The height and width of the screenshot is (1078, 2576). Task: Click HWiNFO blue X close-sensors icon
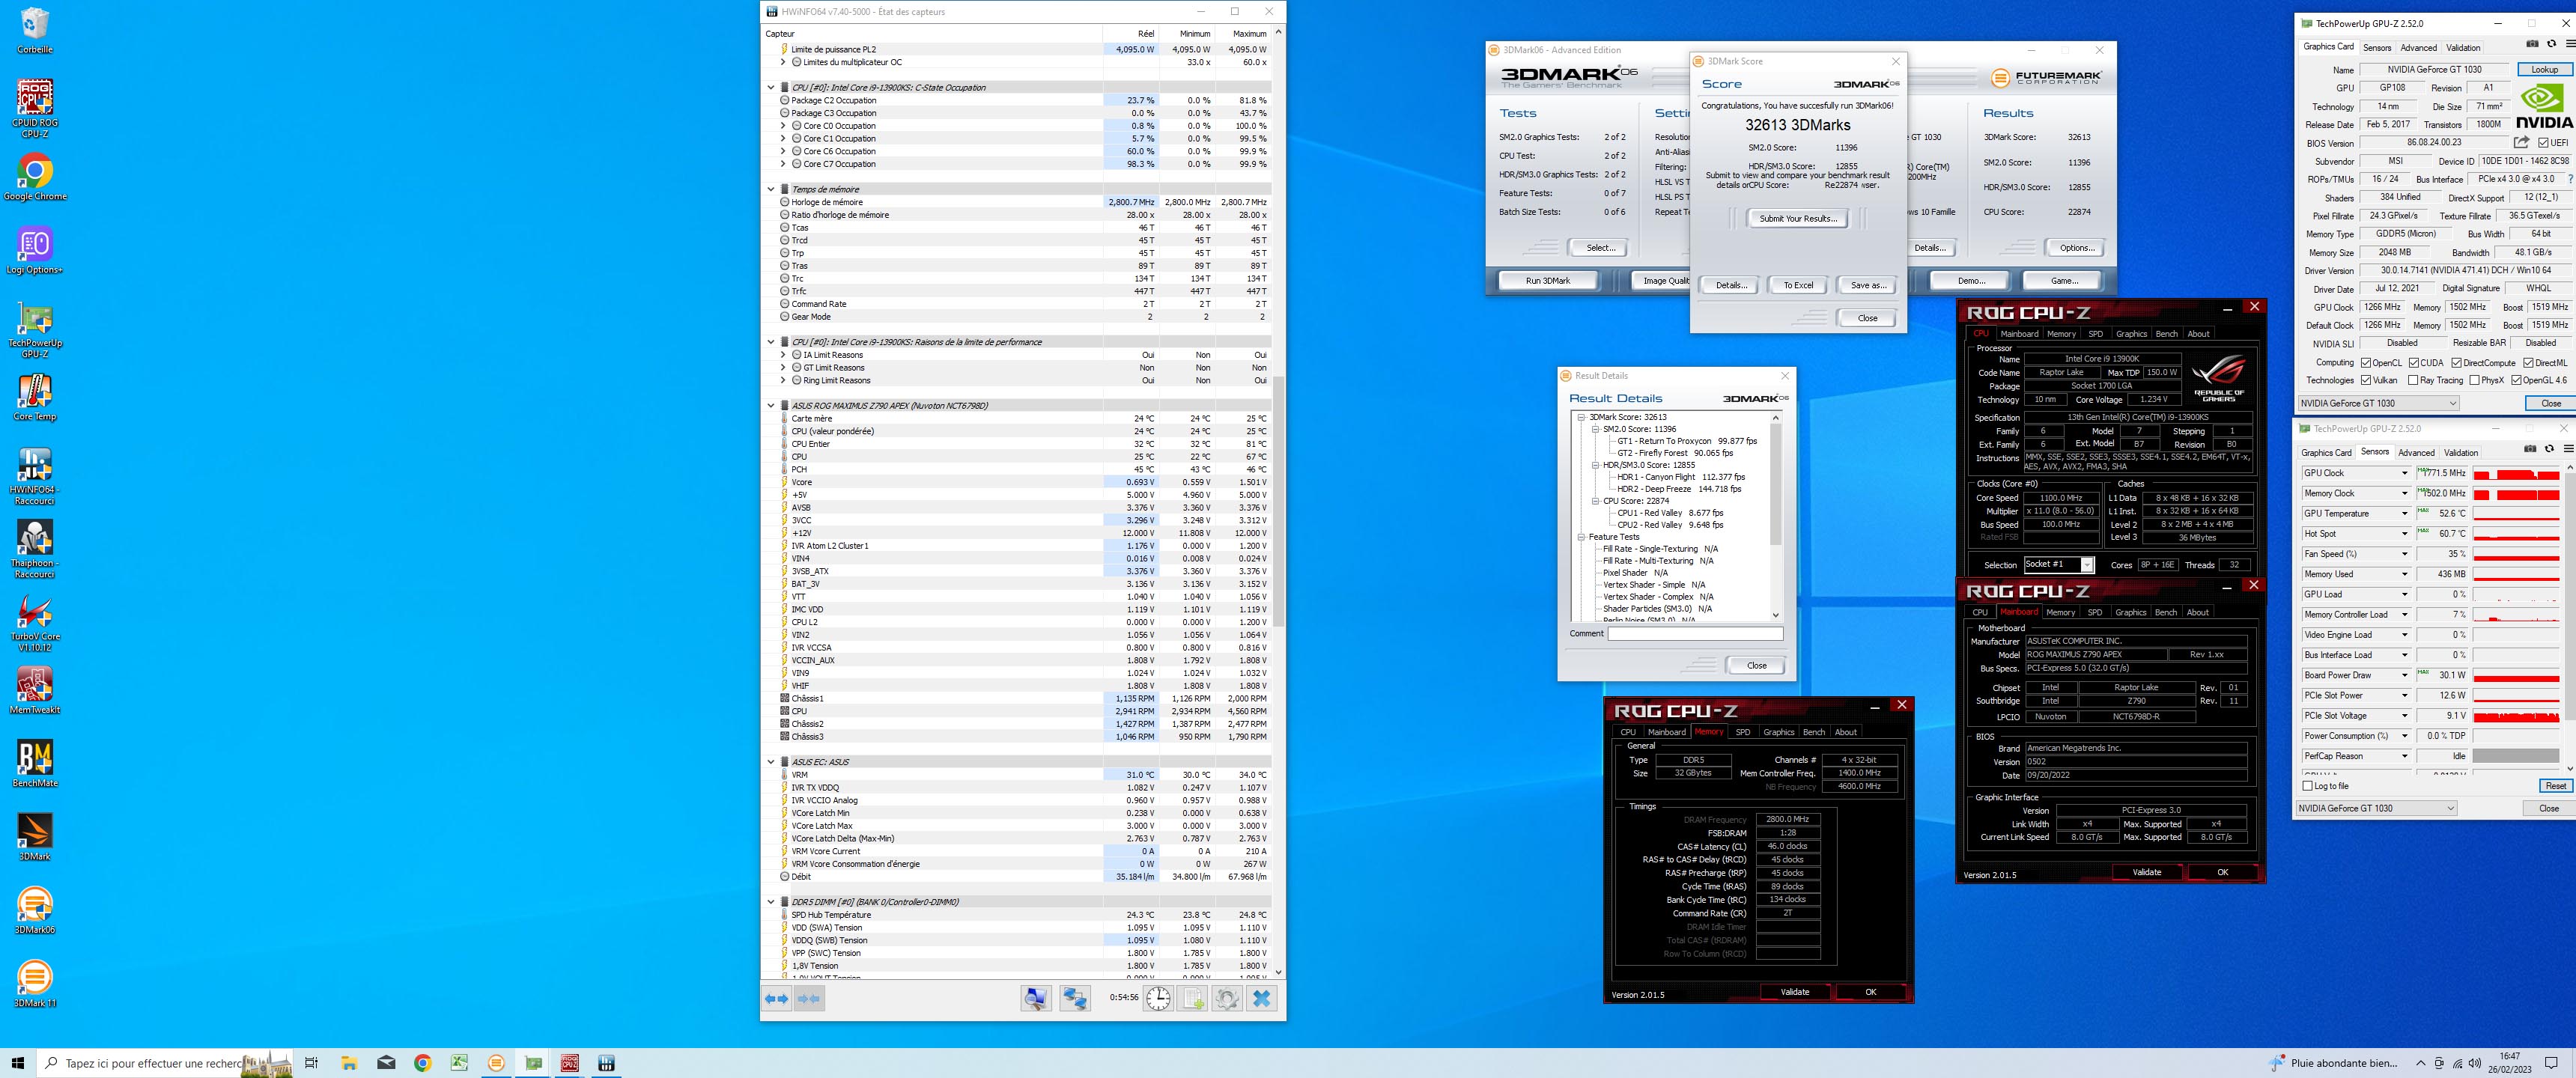point(1262,998)
